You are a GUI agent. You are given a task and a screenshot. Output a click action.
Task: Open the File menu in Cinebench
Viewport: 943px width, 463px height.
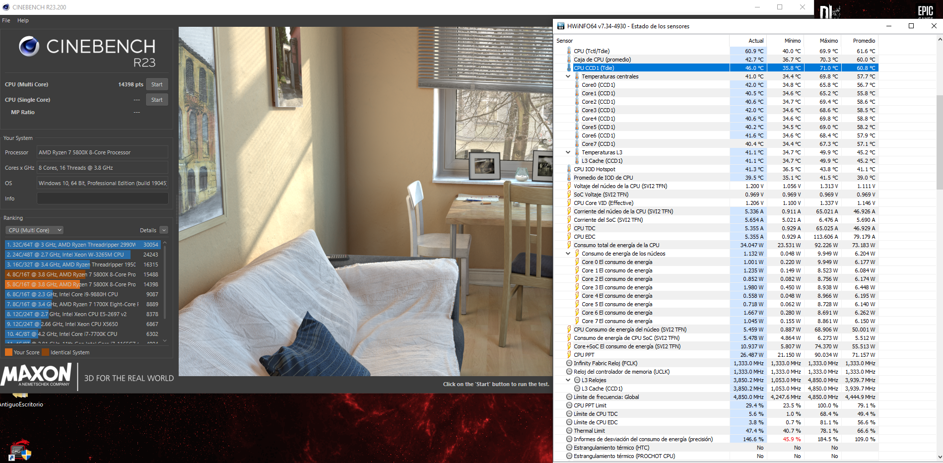[x=6, y=20]
